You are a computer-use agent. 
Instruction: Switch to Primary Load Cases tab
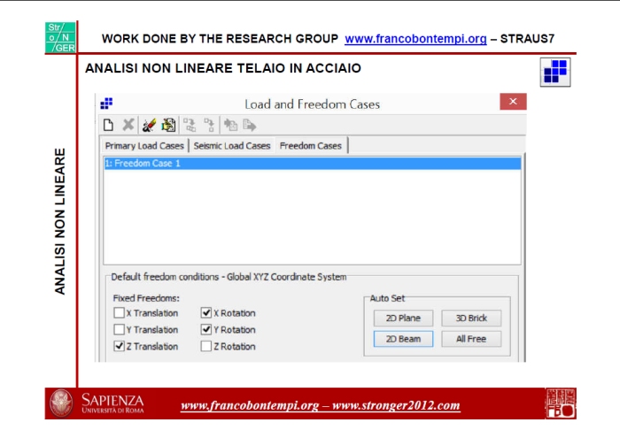[144, 146]
